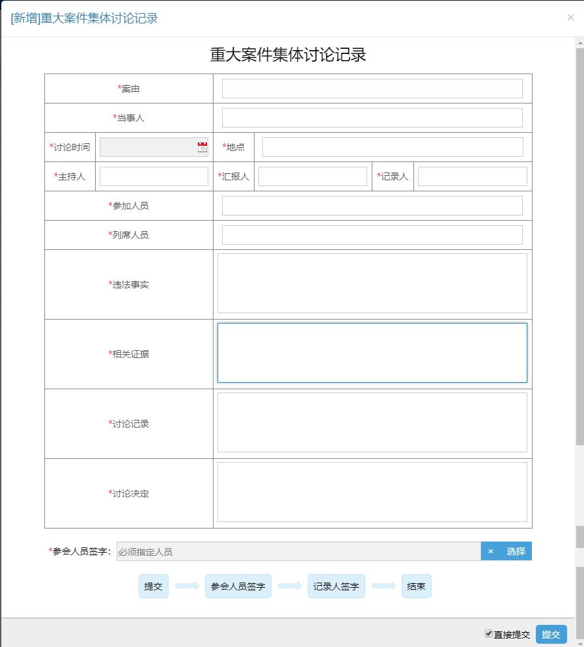Focus the 参加人员 input field
Screen dimensions: 584x647
coord(372,206)
